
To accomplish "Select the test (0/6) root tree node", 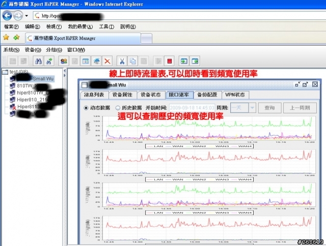I will click(15, 72).
